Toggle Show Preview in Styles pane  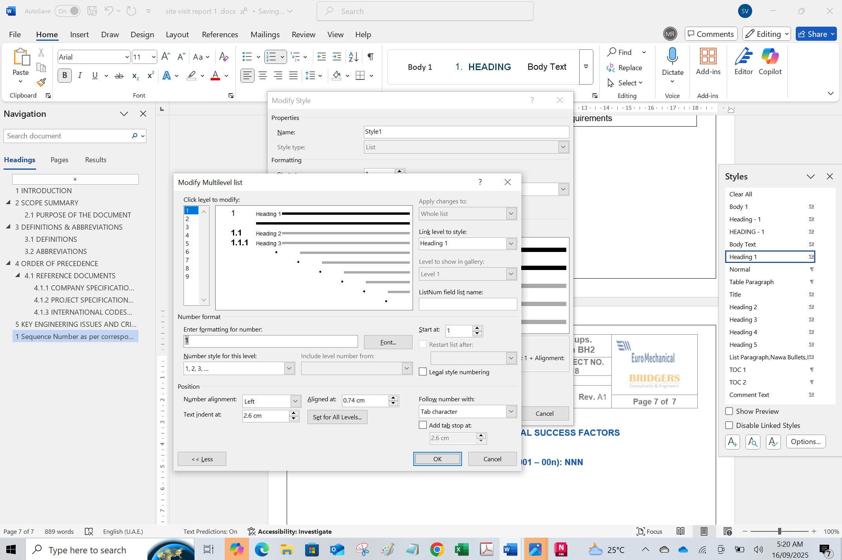tap(729, 411)
